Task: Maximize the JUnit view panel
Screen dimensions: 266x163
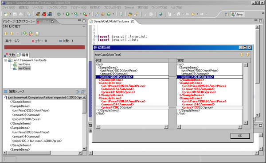Action: pos(84,21)
